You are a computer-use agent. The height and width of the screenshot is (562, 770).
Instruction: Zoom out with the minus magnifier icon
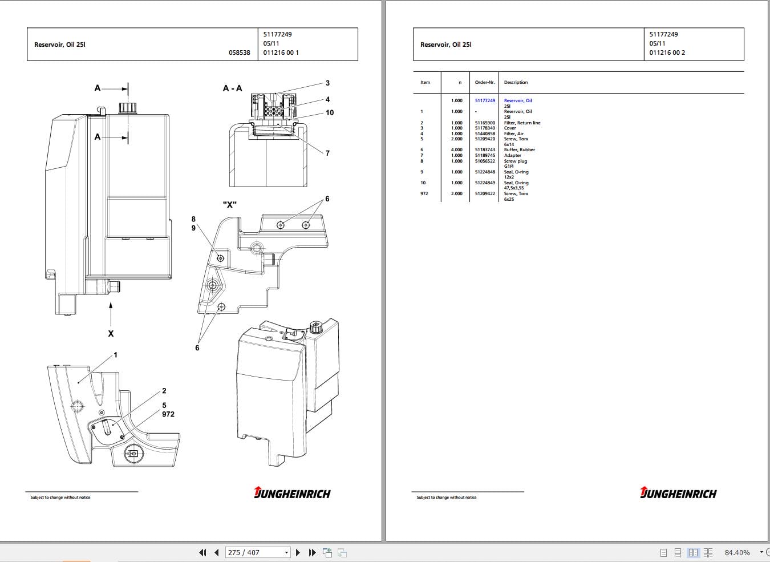click(x=767, y=552)
